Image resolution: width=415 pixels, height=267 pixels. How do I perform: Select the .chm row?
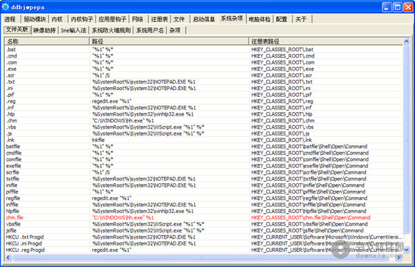204,120
